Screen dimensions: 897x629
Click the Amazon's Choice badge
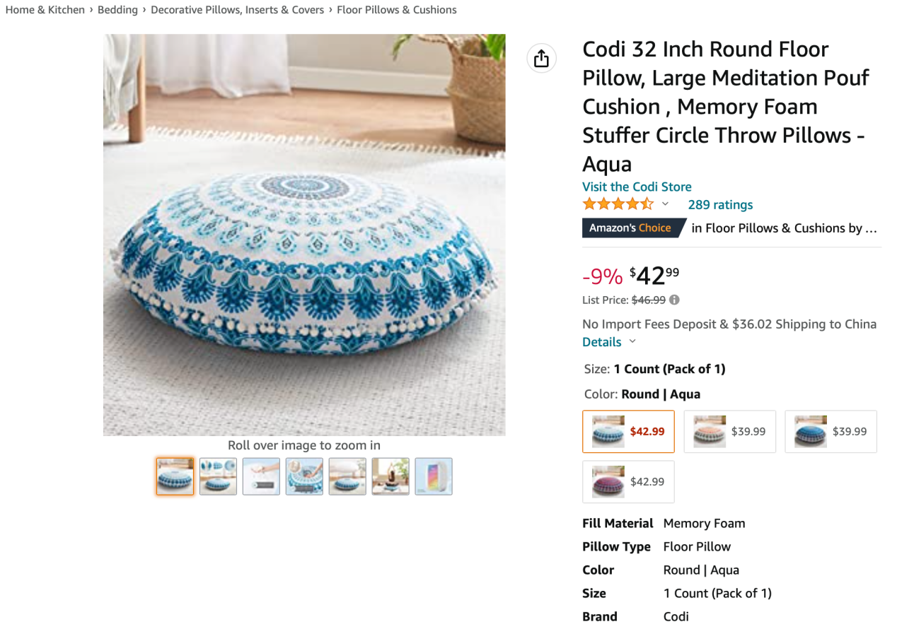click(x=631, y=228)
